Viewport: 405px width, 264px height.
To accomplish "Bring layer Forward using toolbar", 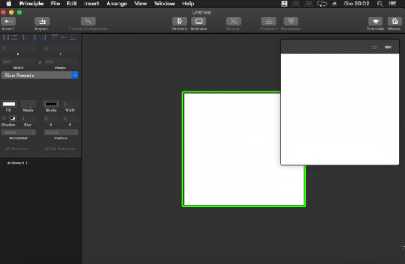I will pos(269,22).
